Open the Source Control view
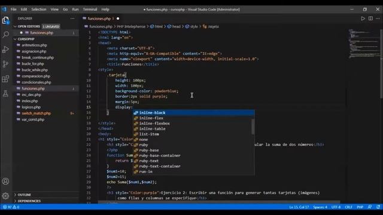The width and height of the screenshot is (383, 215). pyautogui.click(x=5, y=64)
